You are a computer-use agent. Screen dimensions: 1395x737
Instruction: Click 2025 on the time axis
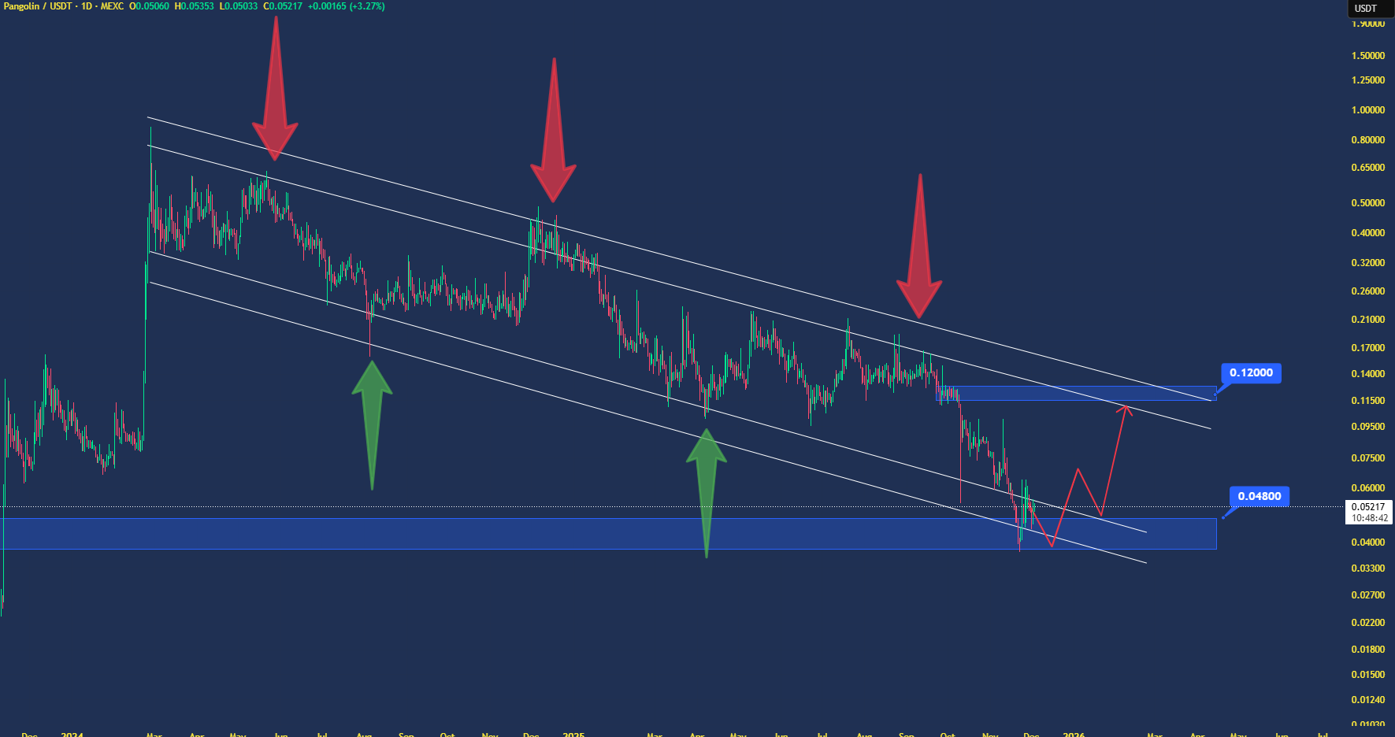[x=573, y=734]
